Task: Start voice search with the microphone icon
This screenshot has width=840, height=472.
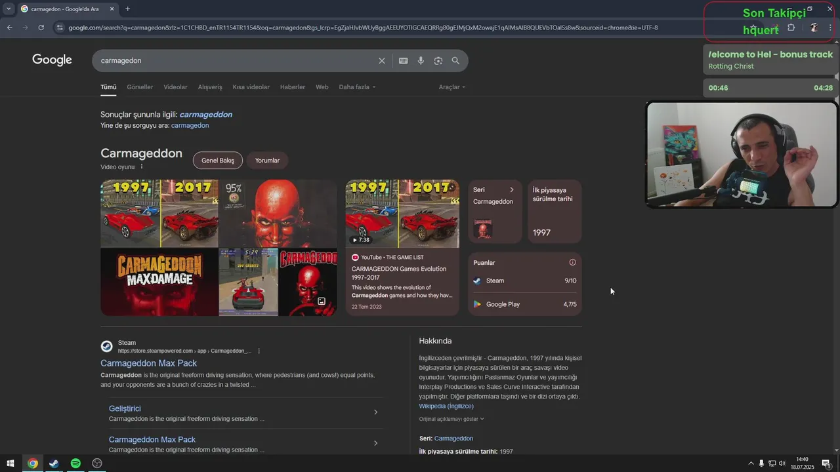Action: click(421, 60)
